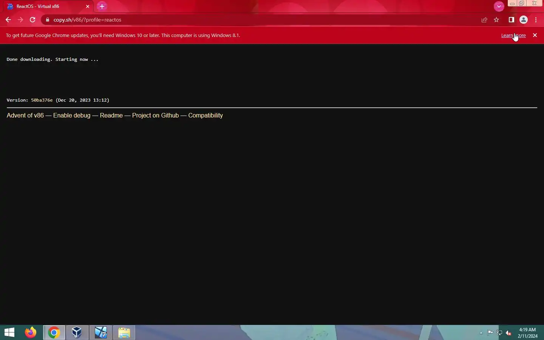Launch Firefox from the taskbar

point(31,332)
